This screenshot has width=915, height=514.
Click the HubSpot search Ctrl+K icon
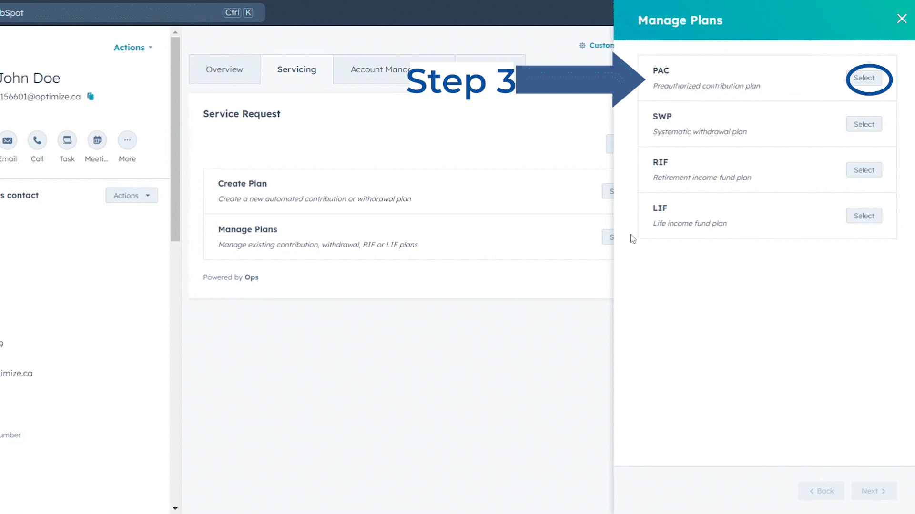pyautogui.click(x=241, y=12)
